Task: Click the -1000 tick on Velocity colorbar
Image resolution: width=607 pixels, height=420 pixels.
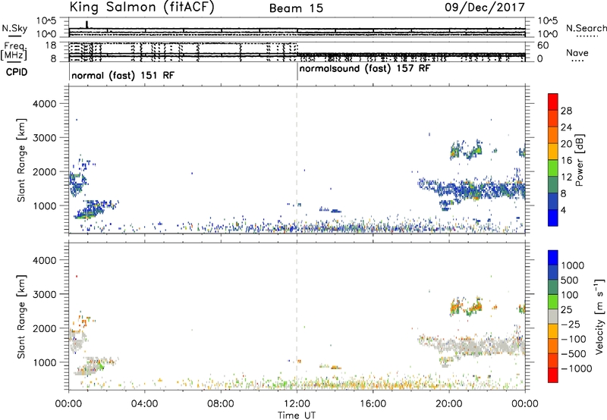Action: [577, 368]
